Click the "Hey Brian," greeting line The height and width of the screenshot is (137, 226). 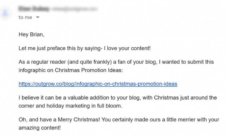coord(31,35)
